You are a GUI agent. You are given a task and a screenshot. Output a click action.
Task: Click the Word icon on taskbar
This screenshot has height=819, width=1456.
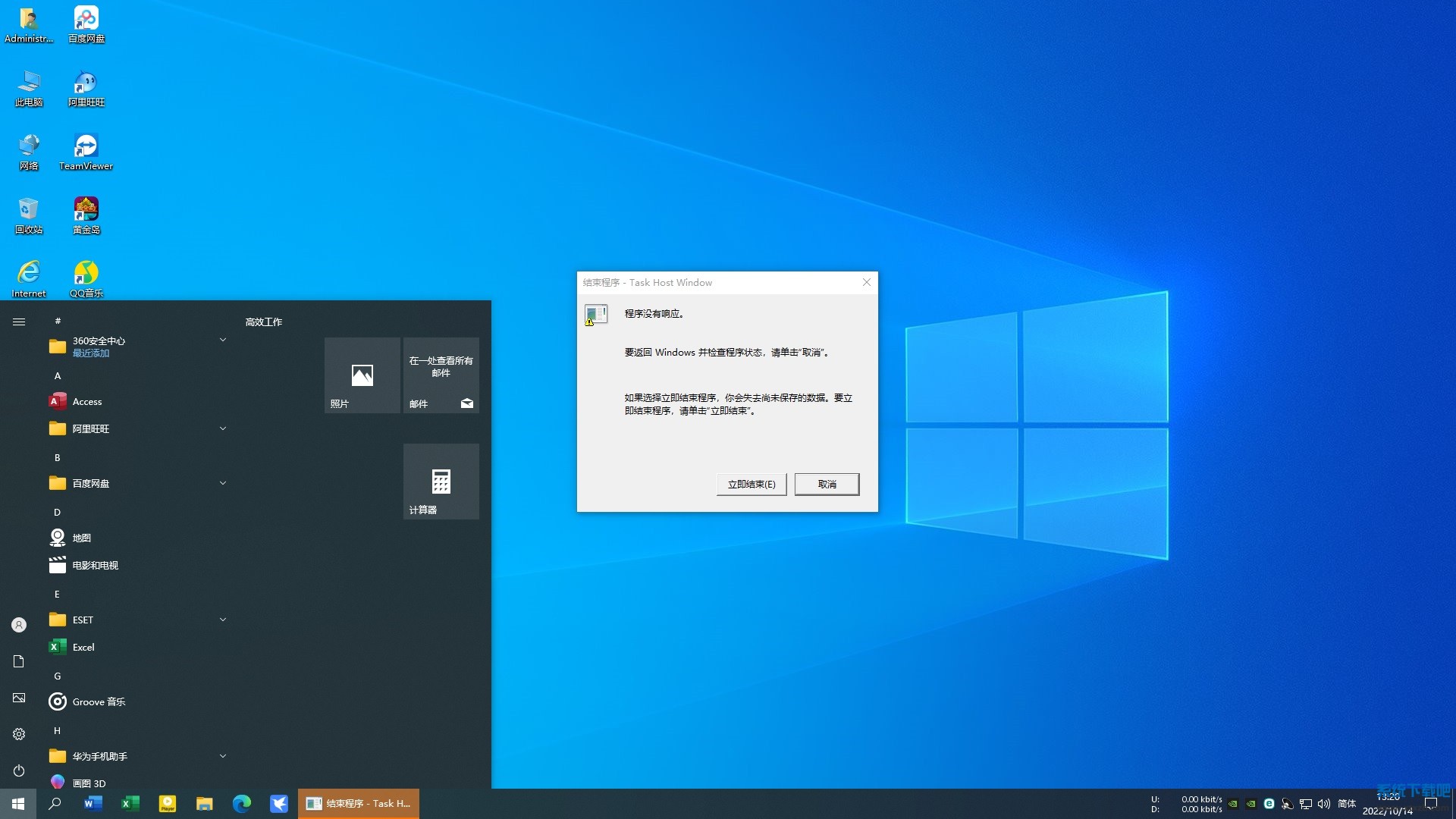93,803
